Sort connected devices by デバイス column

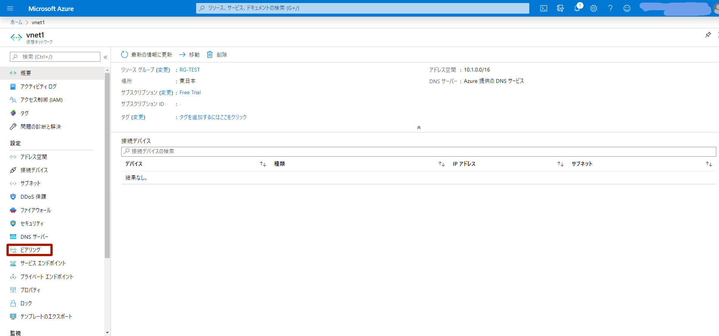click(x=263, y=164)
